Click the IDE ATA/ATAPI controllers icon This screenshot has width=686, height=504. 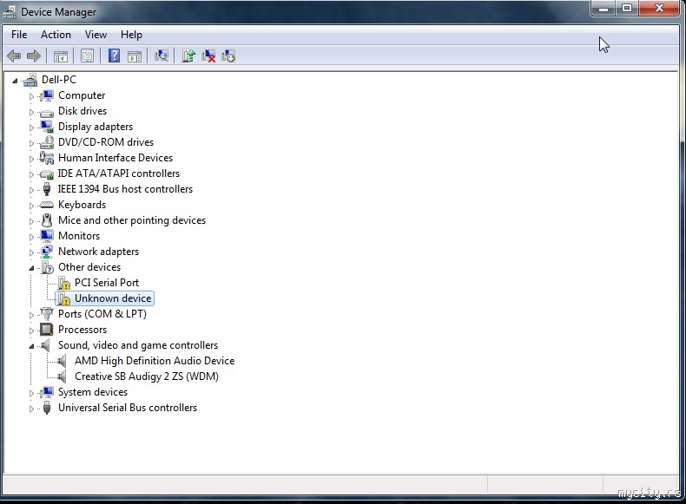(x=46, y=174)
